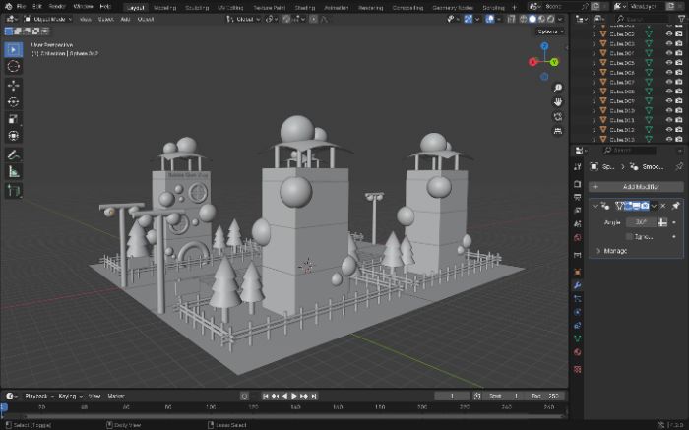
Task: Select the Move tool in the toolbar
Action: [13, 85]
